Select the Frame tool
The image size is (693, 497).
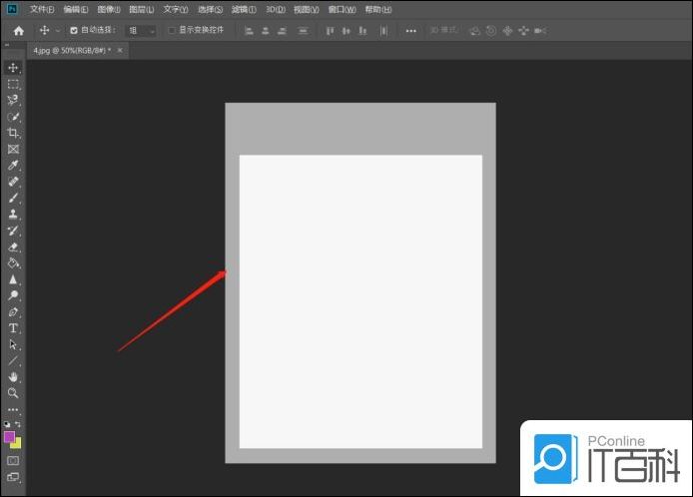point(13,149)
